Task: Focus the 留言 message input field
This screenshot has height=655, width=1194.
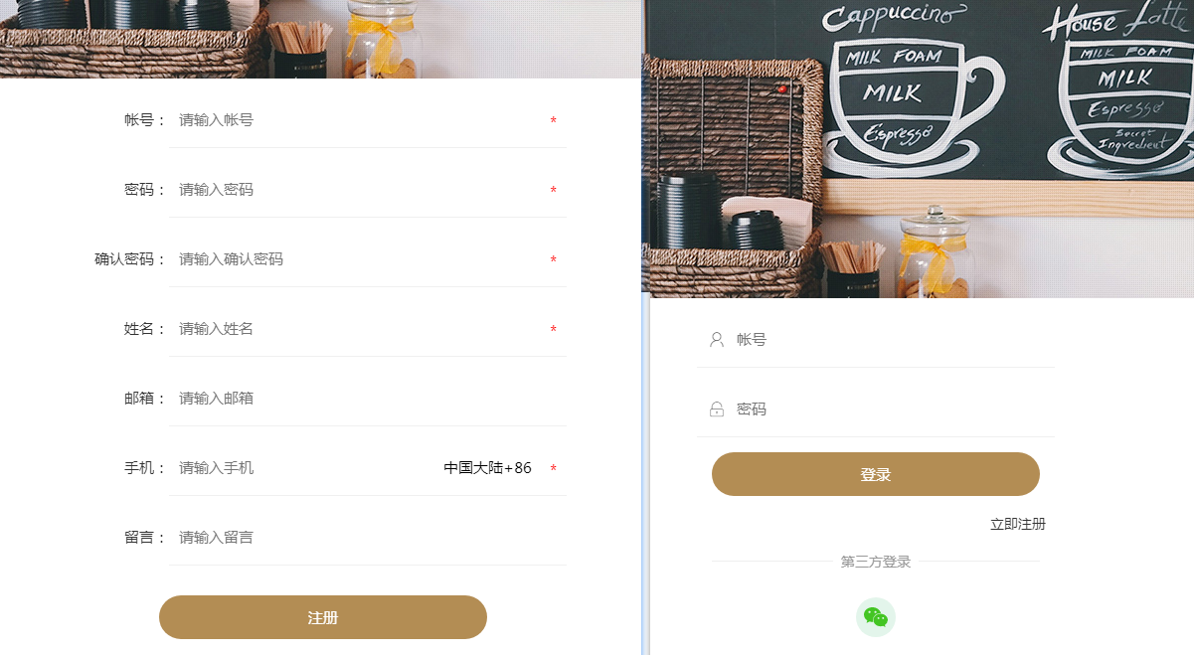Action: [x=368, y=538]
